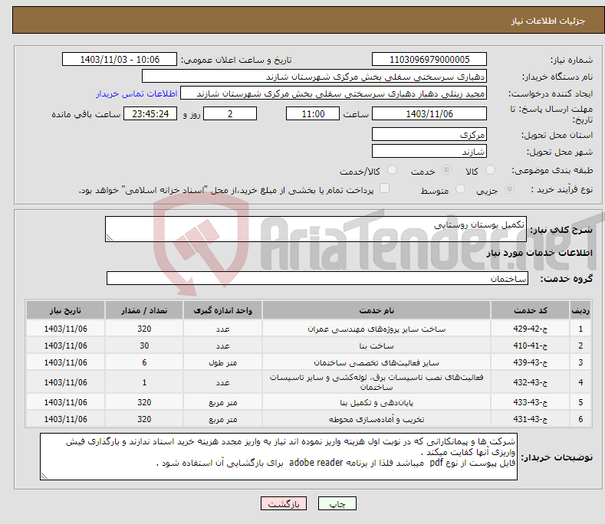Image resolution: width=605 pixels, height=524 pixels.
Task: Click service name ساخت بنا
Action: click(376, 346)
